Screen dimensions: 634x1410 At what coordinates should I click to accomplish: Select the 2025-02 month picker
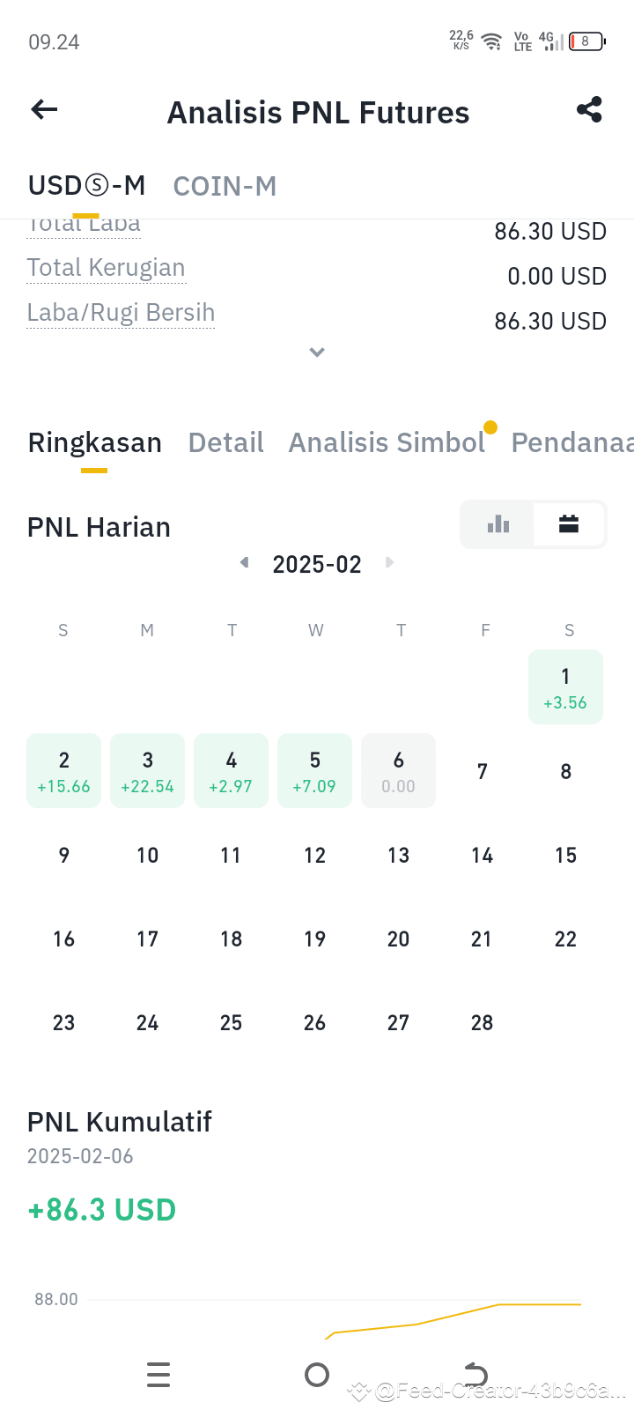pyautogui.click(x=317, y=564)
